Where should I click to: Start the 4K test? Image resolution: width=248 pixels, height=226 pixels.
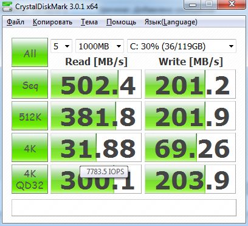click(x=30, y=147)
